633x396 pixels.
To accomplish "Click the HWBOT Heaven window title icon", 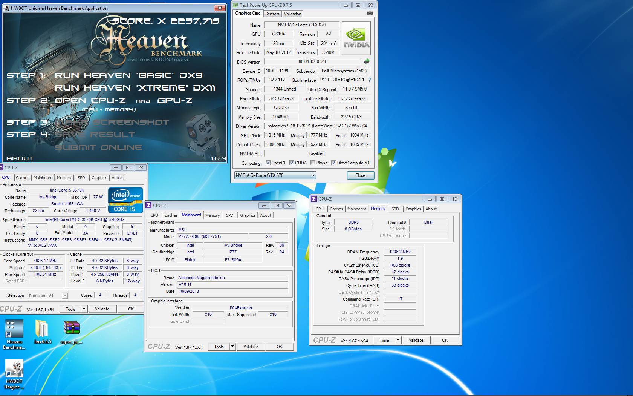I will point(7,8).
